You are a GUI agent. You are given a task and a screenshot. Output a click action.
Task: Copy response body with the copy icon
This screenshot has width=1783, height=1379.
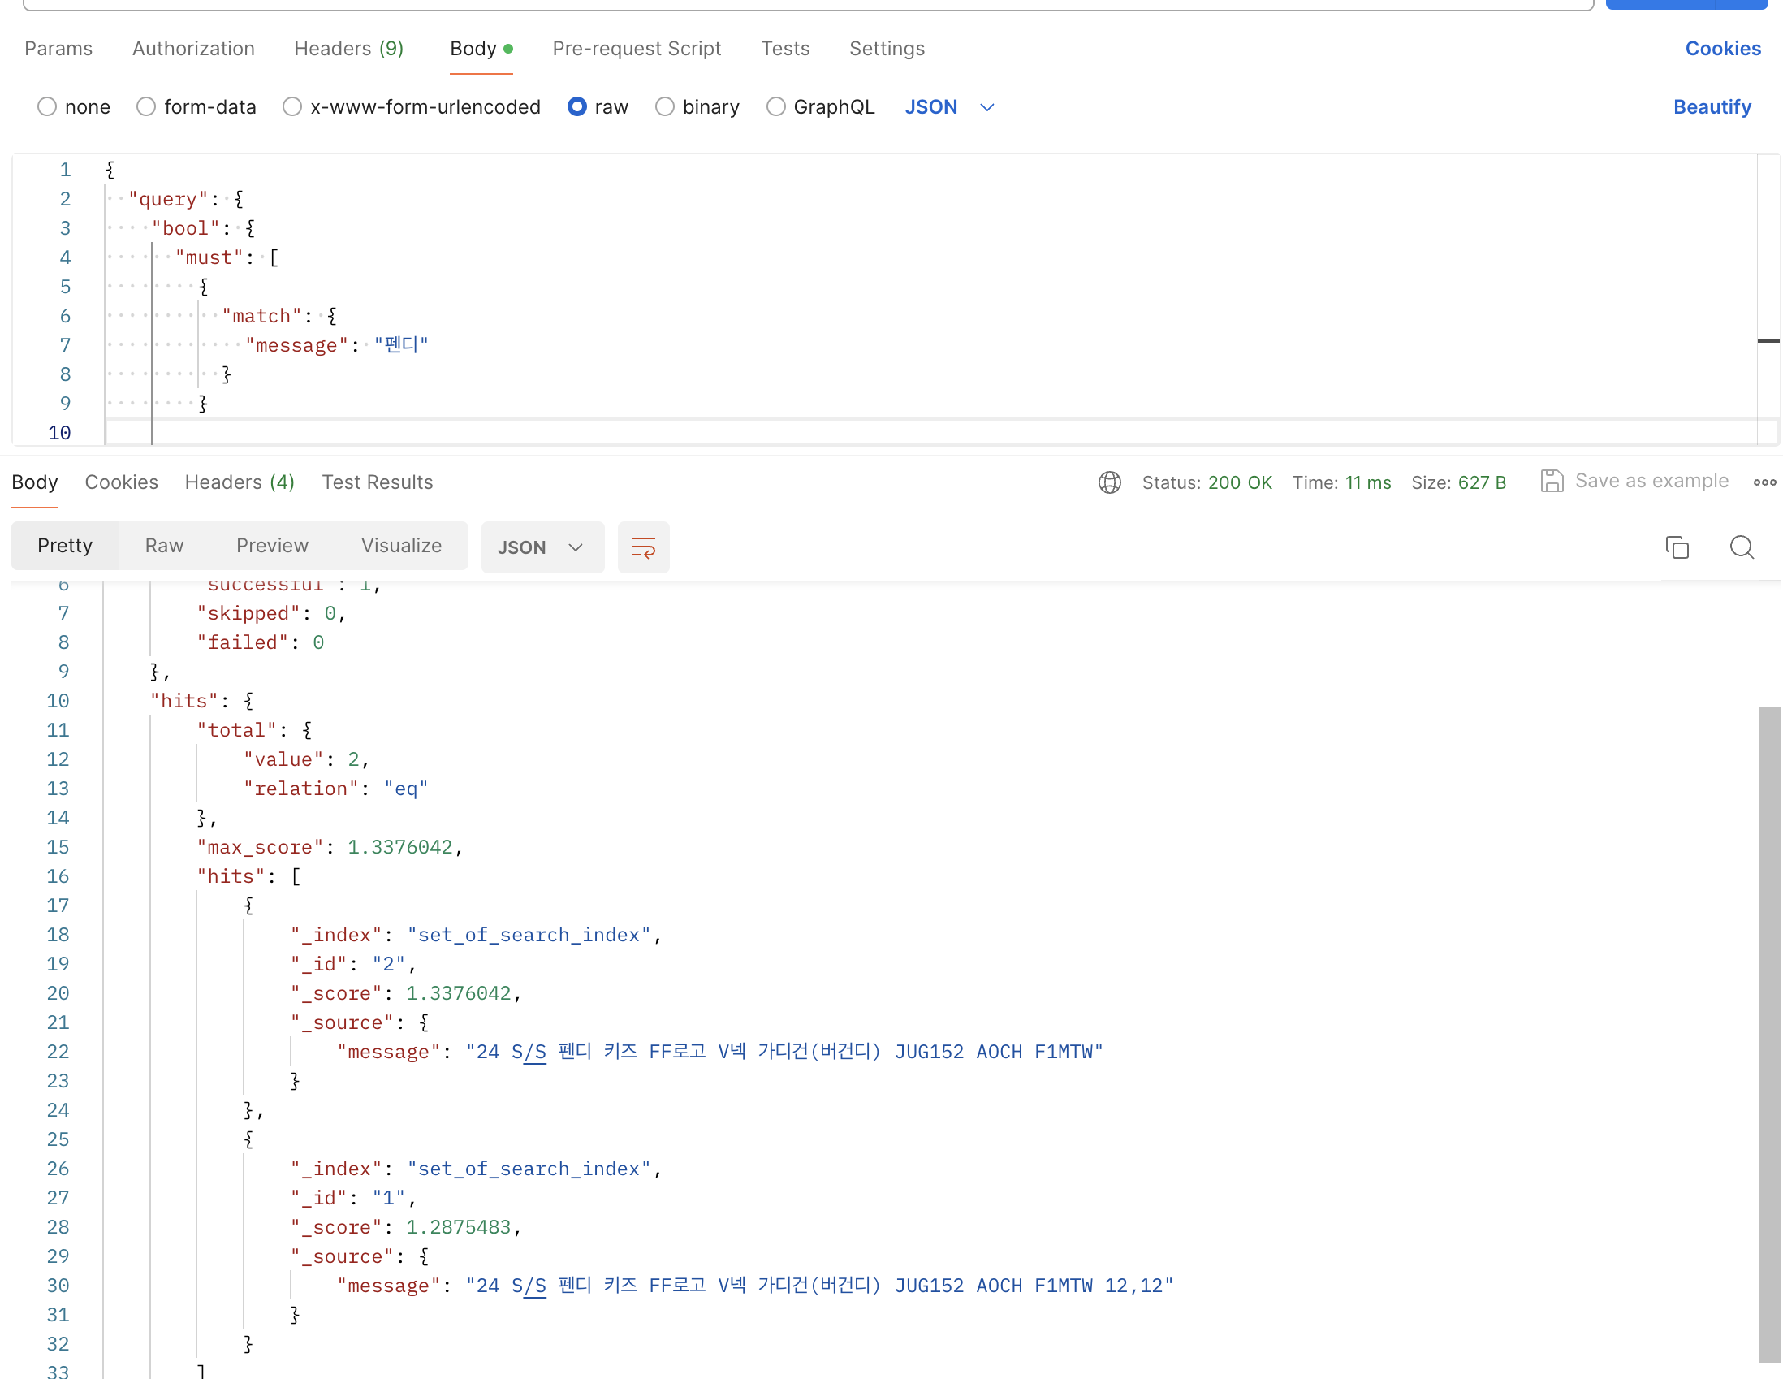click(x=1676, y=547)
